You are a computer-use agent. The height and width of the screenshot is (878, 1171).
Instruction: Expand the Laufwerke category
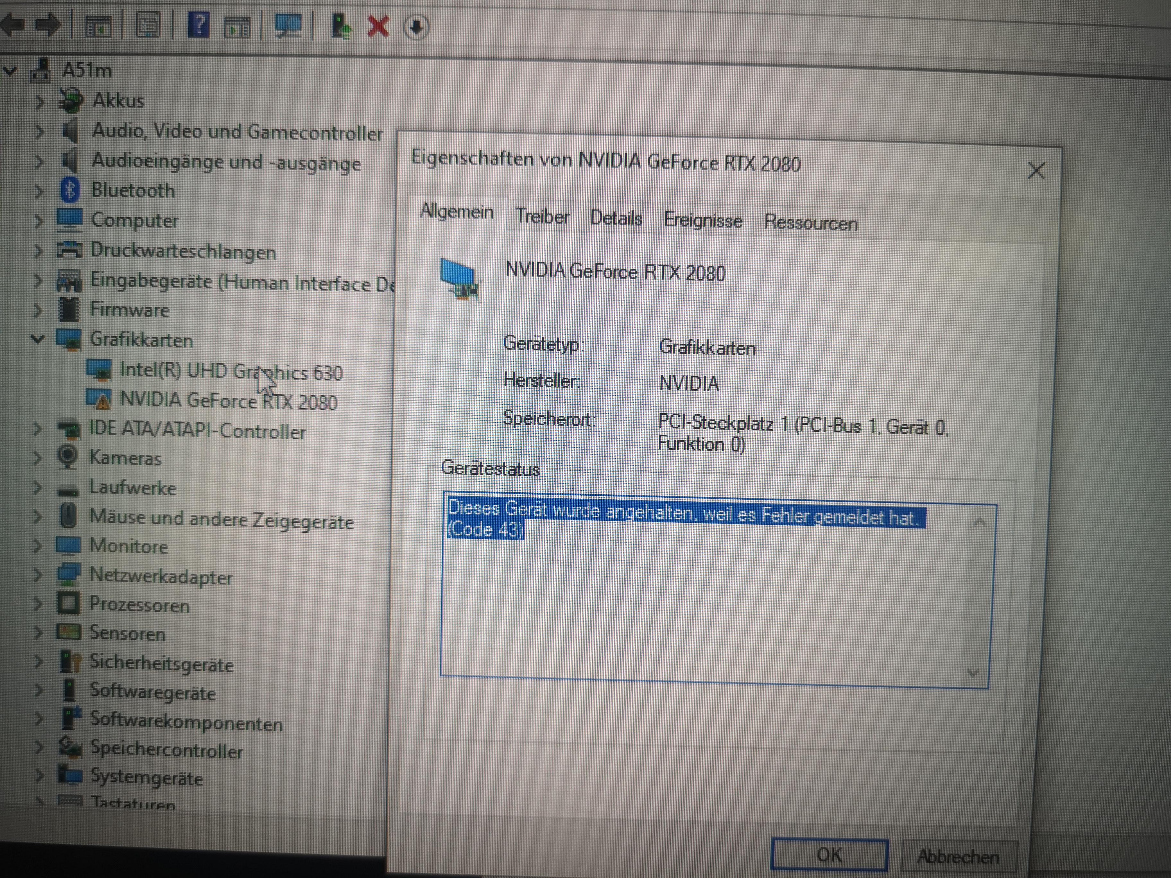(x=37, y=487)
